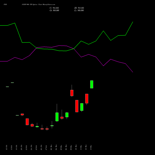Image resolution: width=155 pixels, height=155 pixels.
Task: Click the red 23 Feb candlestick
Action: coord(27,122)
